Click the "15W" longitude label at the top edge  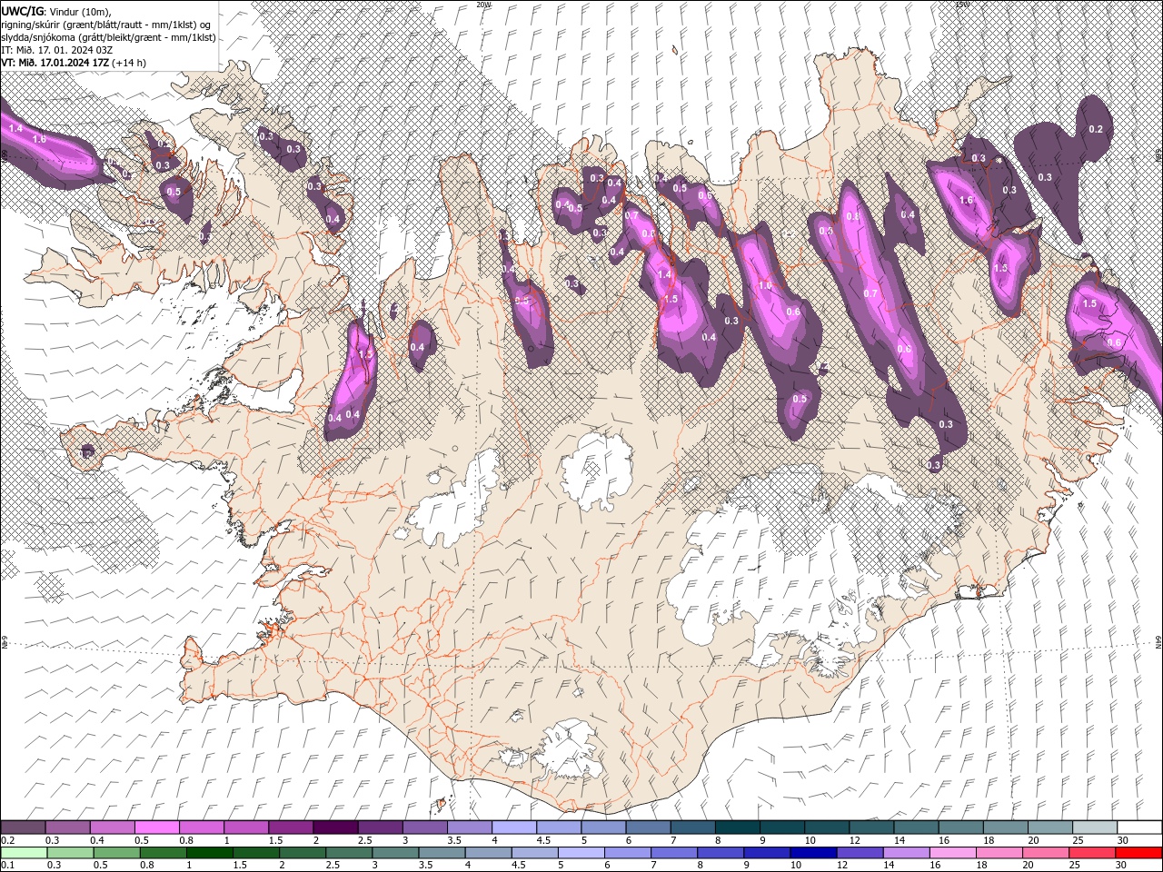(x=962, y=4)
